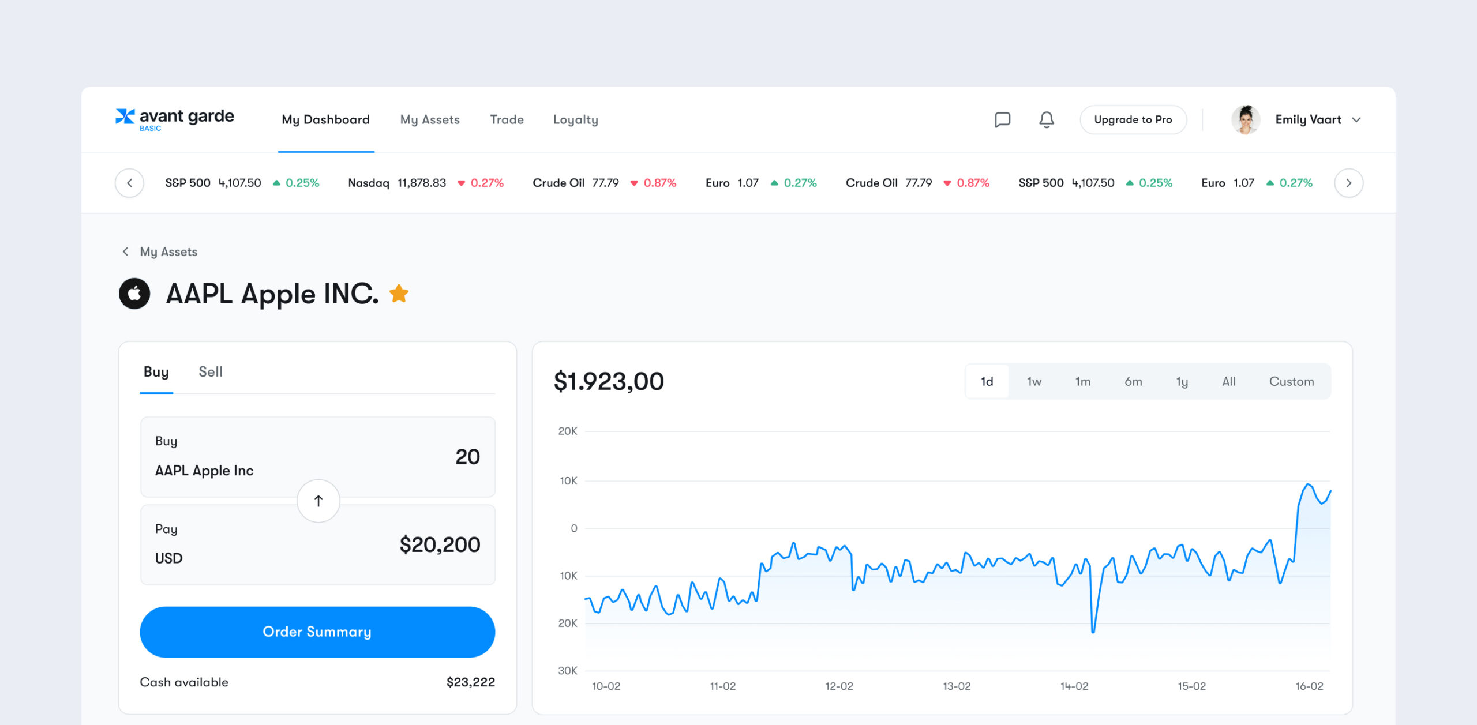Click the peak point near 16-02 on chart
Viewport: 1477px width, 725px height.
pyautogui.click(x=1308, y=484)
